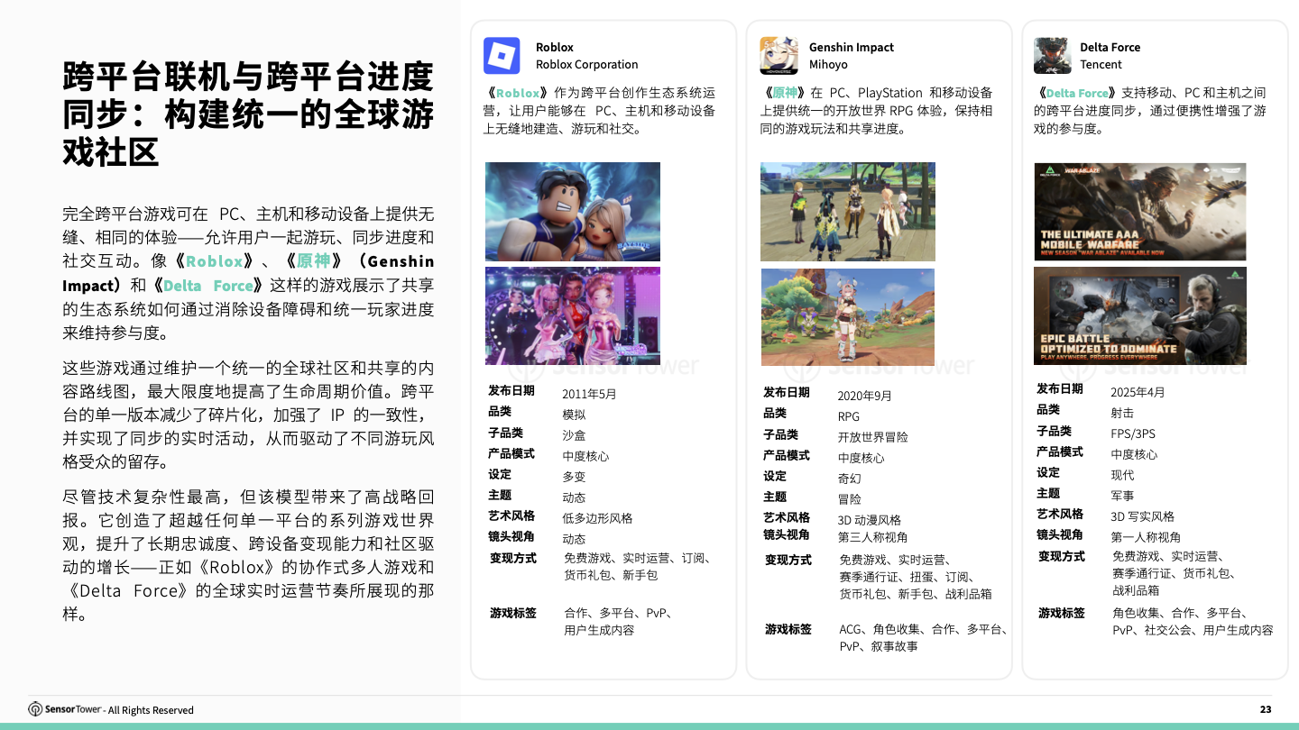This screenshot has height=730, width=1299.
Task: Select release date 2011年5月
Action: [x=589, y=394]
